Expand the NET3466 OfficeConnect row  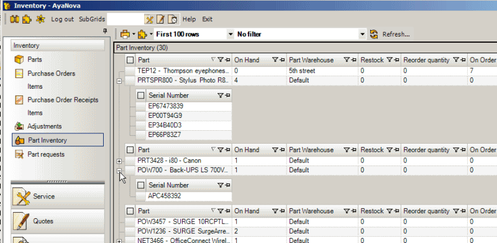tap(119, 241)
